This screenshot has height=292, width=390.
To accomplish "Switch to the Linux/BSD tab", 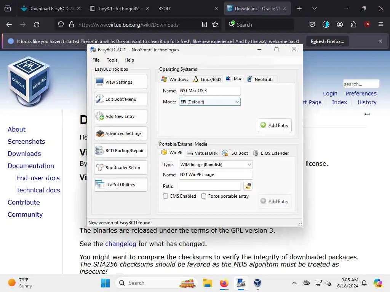I will click(x=207, y=79).
